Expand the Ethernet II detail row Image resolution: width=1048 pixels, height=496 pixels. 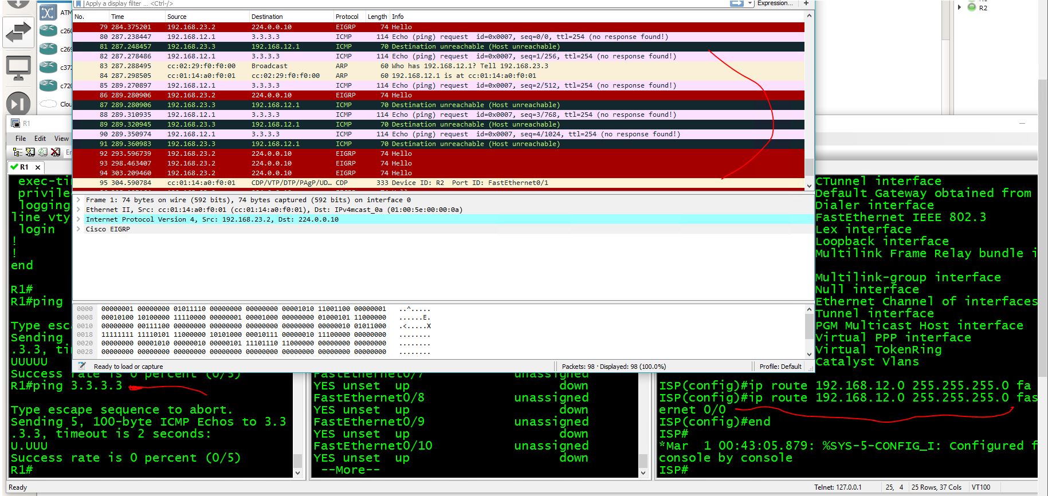[x=78, y=210]
